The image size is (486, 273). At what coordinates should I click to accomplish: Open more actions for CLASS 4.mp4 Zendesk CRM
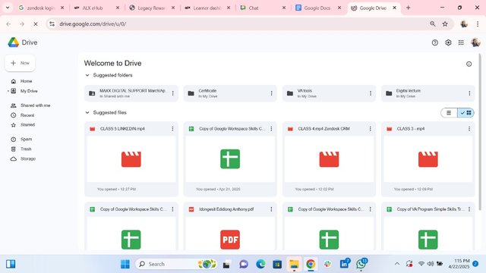tap(371, 129)
